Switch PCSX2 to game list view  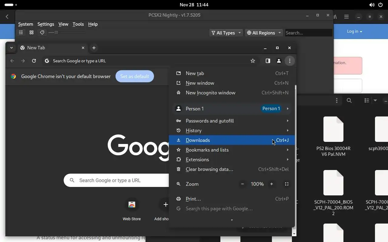point(21,33)
